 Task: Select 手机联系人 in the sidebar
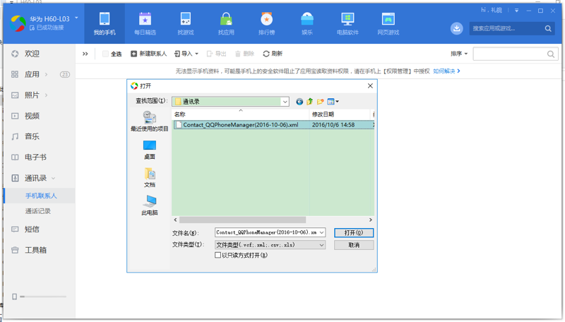[x=41, y=196]
